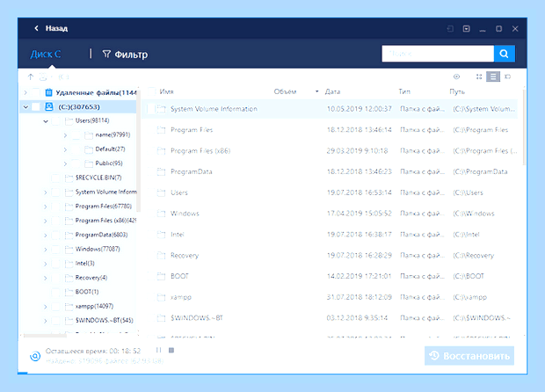Click the dropdown box icon in title bar

pyautogui.click(x=467, y=28)
